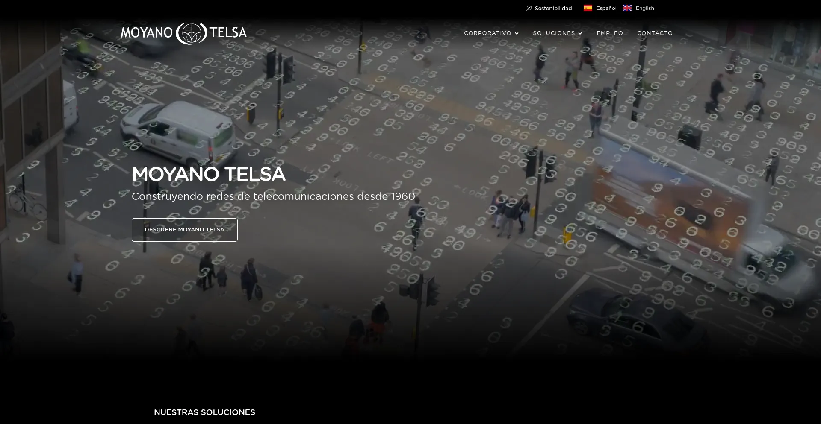This screenshot has height=424, width=821.
Task: Open the Contacto page
Action: tap(655, 33)
